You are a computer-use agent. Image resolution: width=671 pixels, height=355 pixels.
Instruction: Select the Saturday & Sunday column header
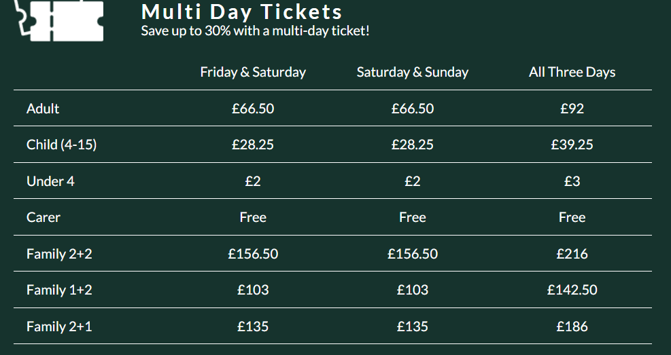(x=412, y=72)
